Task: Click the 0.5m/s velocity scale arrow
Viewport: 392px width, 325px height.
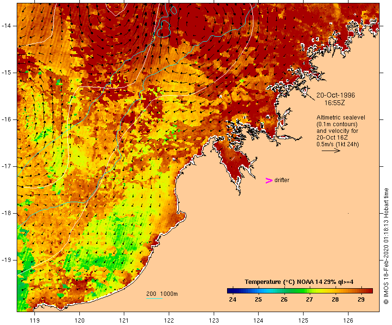Action: [331, 151]
